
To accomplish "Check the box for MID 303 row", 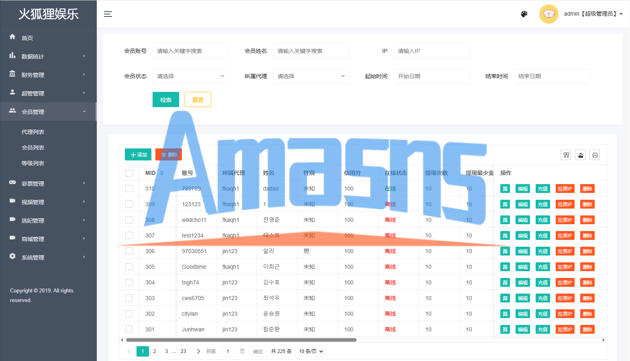I will click(x=129, y=298).
